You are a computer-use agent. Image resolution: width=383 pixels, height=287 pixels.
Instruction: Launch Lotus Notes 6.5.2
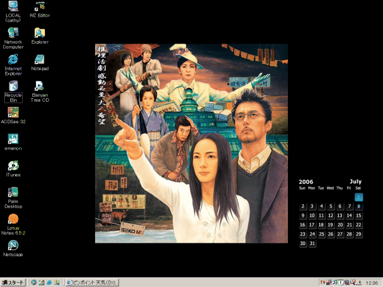(13, 219)
